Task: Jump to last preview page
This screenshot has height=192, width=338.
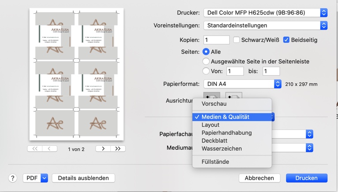Action: point(118,149)
